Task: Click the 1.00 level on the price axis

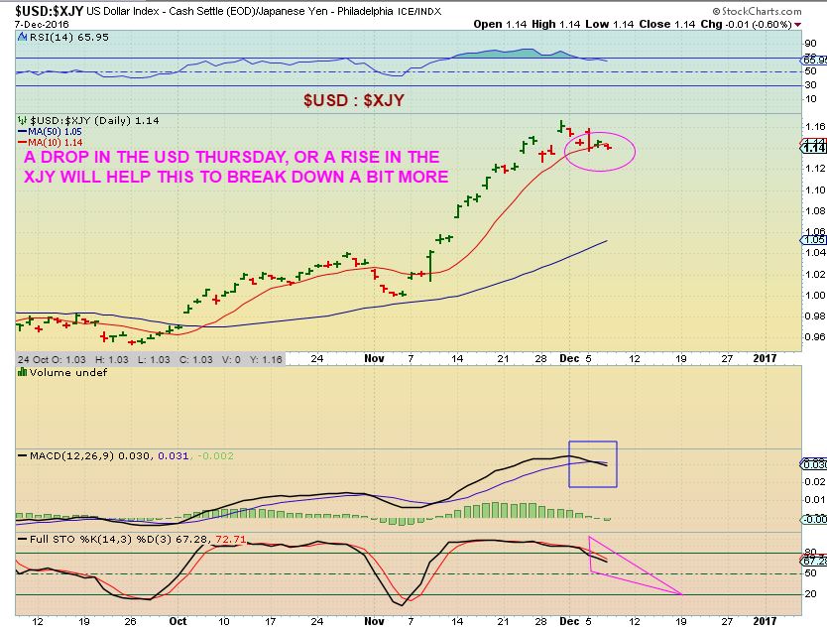Action: 815,295
